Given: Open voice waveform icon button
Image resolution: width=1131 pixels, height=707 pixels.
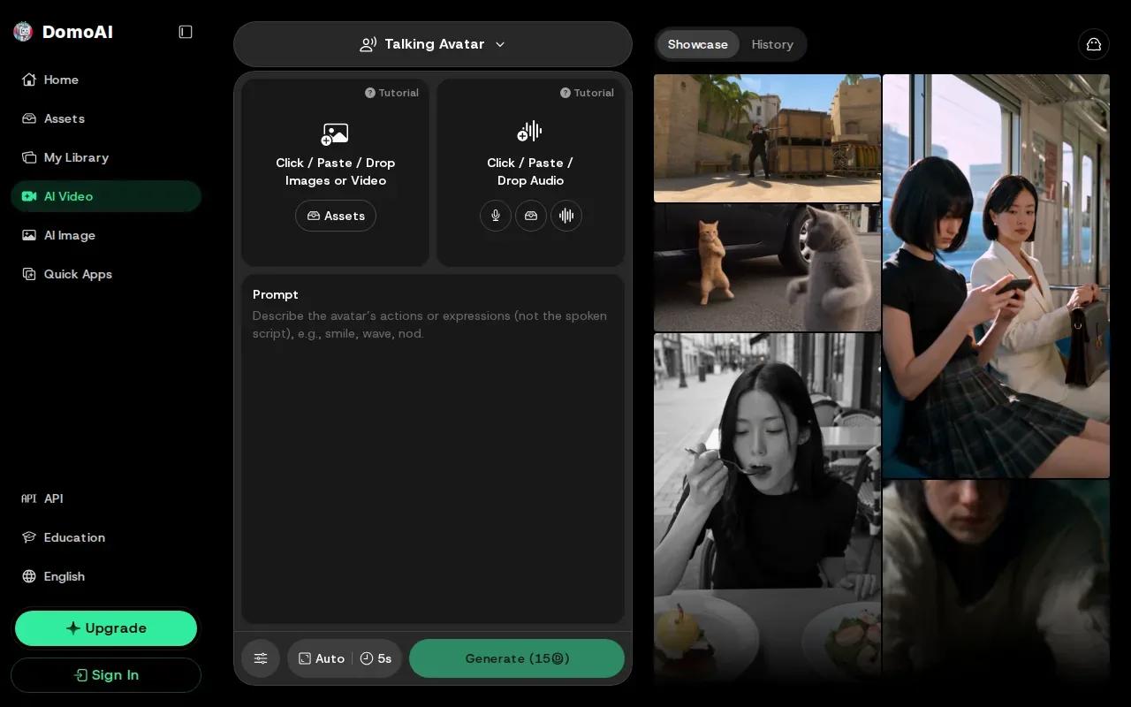Looking at the screenshot, I should pos(566,216).
